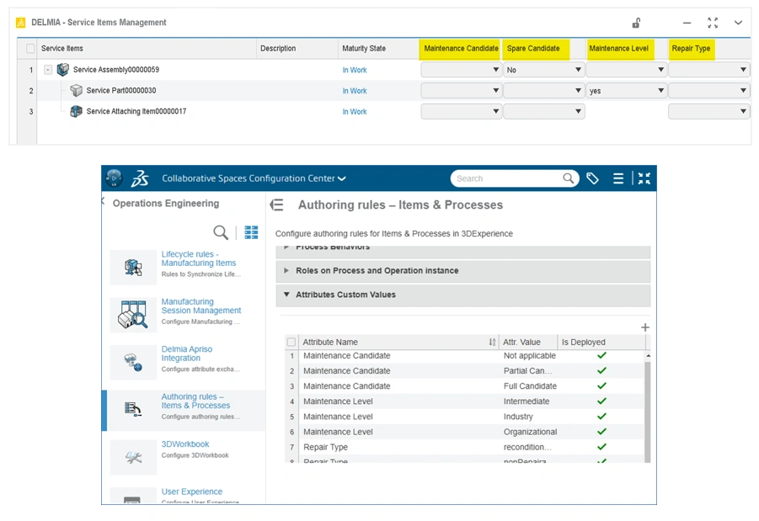Open Repair Type dropdown for Service Assembly00000059
This screenshot has width=759, height=521.
708,70
